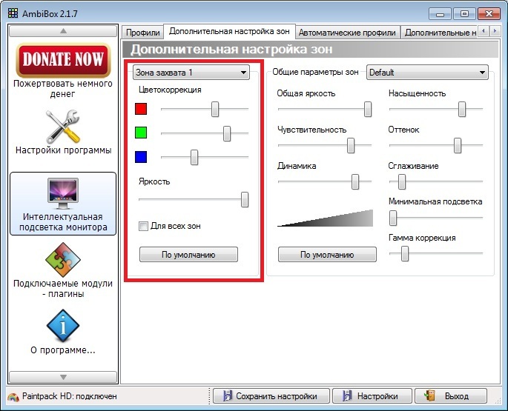Click the zone Яркость slider handle
This screenshot has width=508, height=411.
point(245,199)
